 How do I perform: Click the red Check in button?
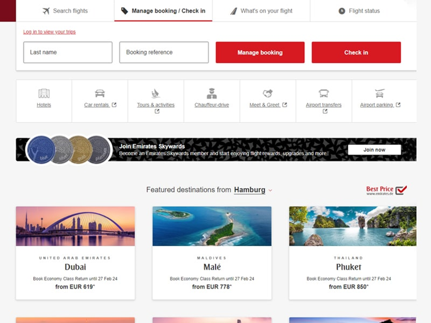(x=356, y=53)
